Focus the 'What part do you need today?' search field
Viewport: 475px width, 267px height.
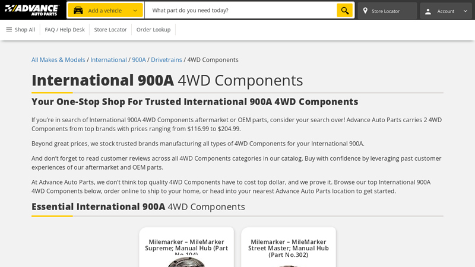pos(241,10)
